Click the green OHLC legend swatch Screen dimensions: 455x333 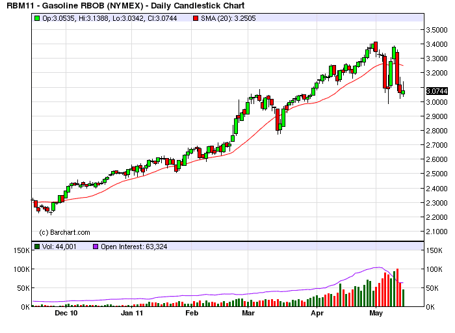tap(37, 18)
